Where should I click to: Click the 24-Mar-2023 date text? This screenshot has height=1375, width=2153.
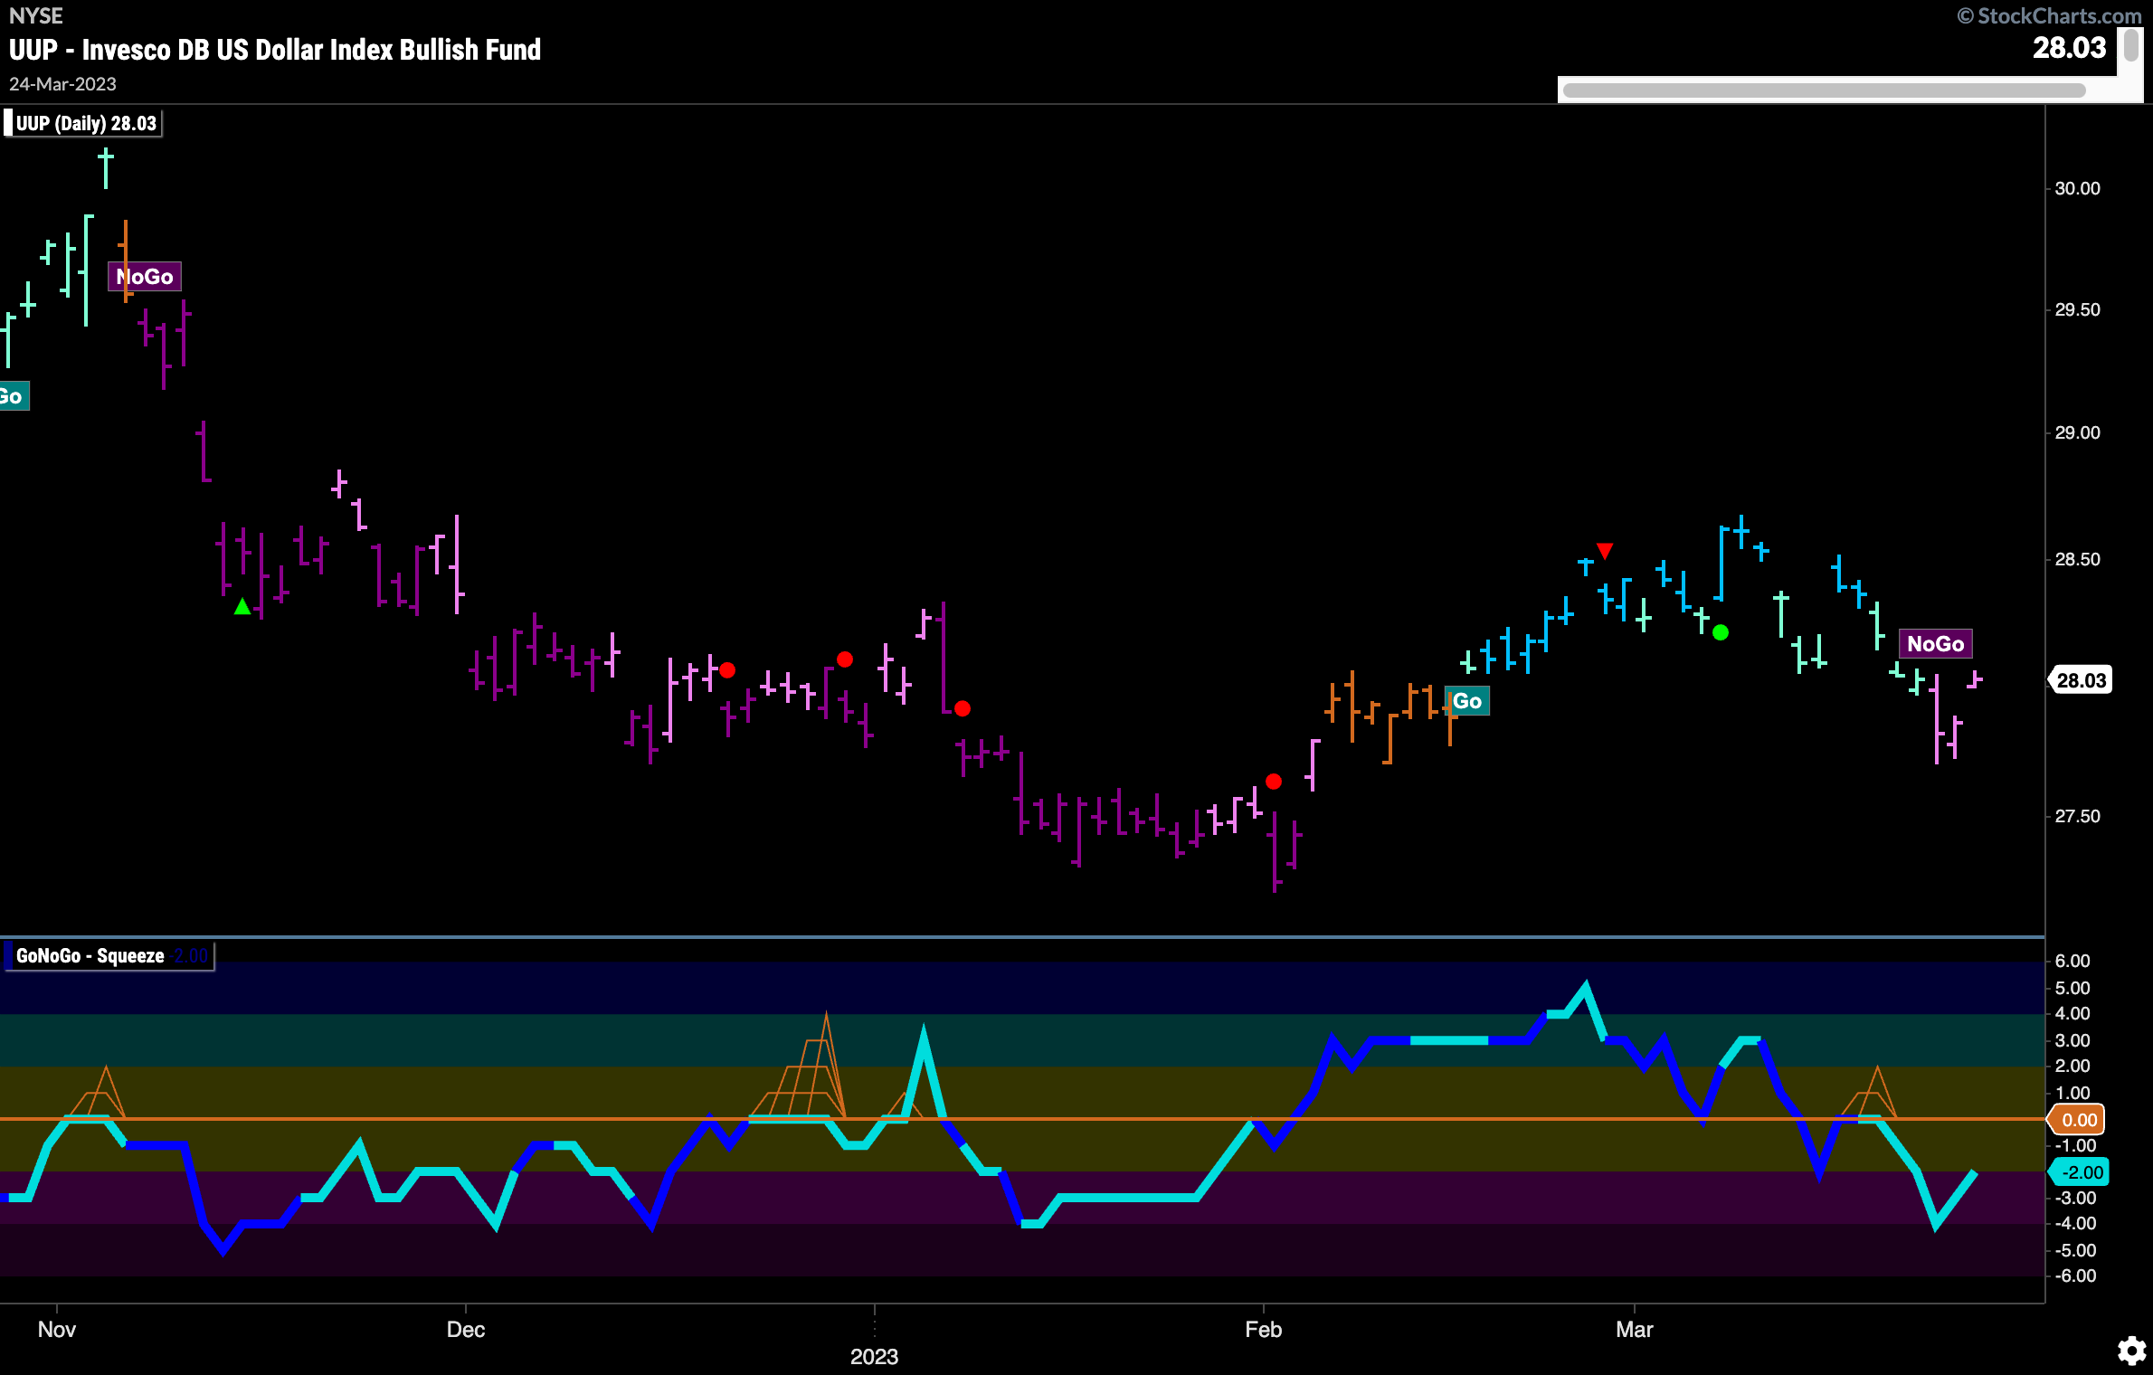click(62, 84)
